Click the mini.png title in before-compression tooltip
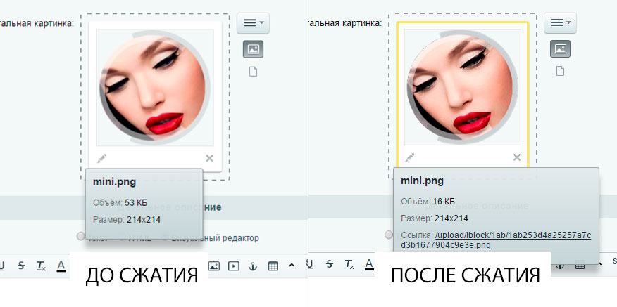 114,182
